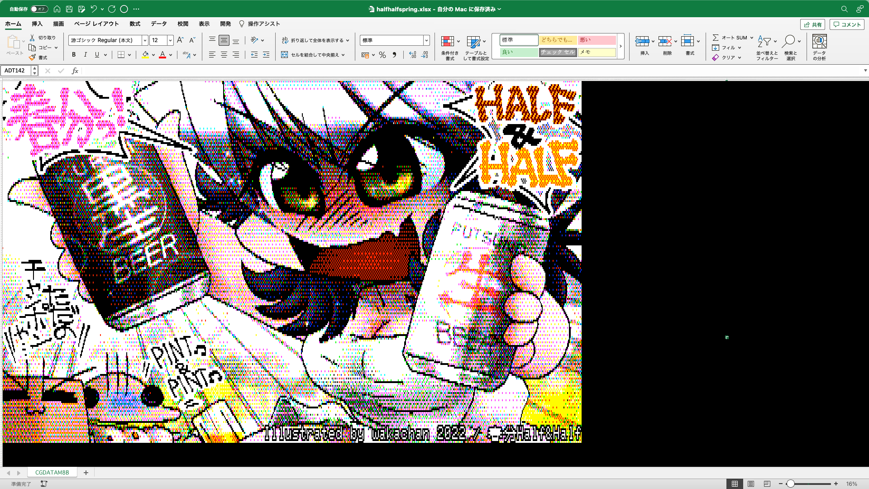Click the Decrease Indent icon

coord(254,55)
